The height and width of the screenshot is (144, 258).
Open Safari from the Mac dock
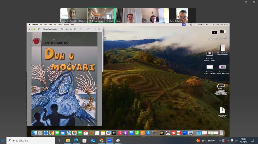pos(46,133)
